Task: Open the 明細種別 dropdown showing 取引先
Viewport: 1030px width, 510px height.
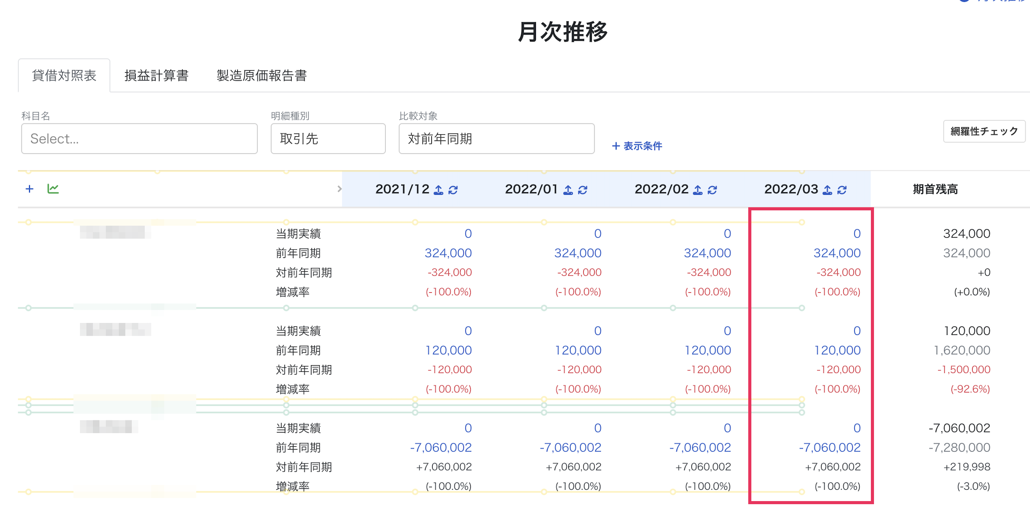Action: coord(328,139)
